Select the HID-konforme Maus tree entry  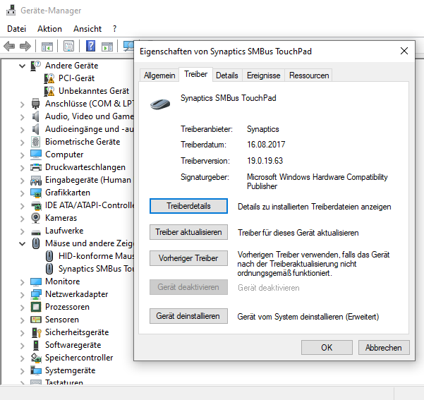tap(96, 256)
